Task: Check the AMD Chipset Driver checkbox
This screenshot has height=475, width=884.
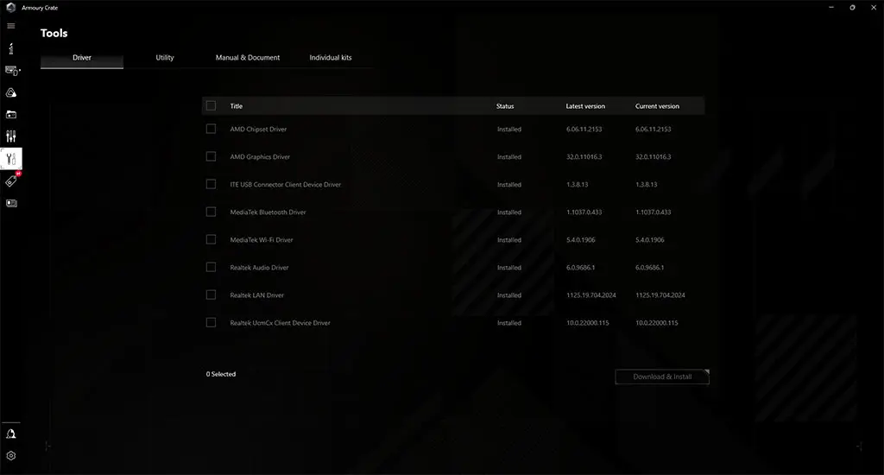Action: [x=211, y=129]
